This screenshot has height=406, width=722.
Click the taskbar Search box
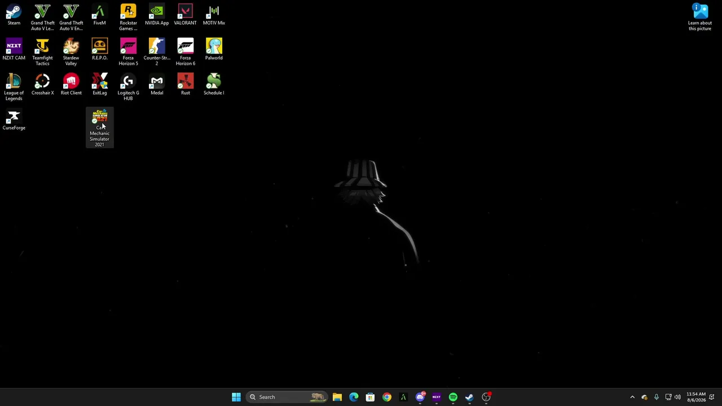pyautogui.click(x=287, y=397)
